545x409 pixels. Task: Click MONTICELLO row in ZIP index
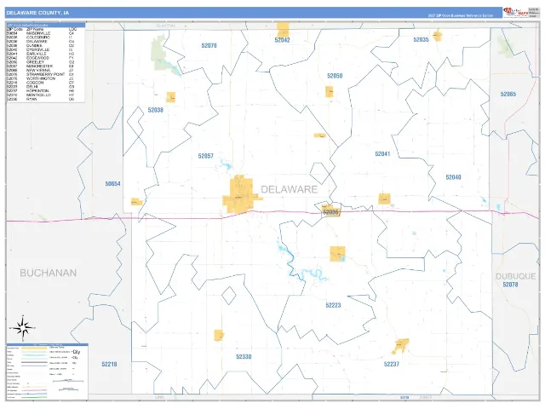tap(41, 95)
